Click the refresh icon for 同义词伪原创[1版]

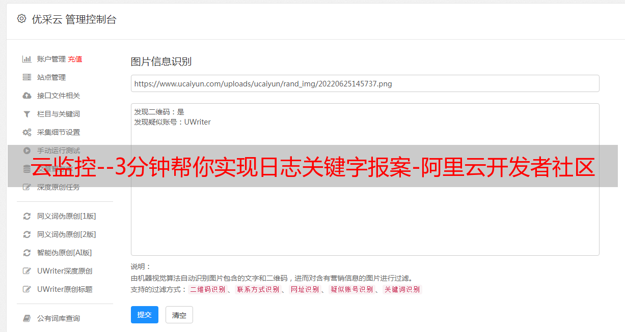[x=27, y=216]
